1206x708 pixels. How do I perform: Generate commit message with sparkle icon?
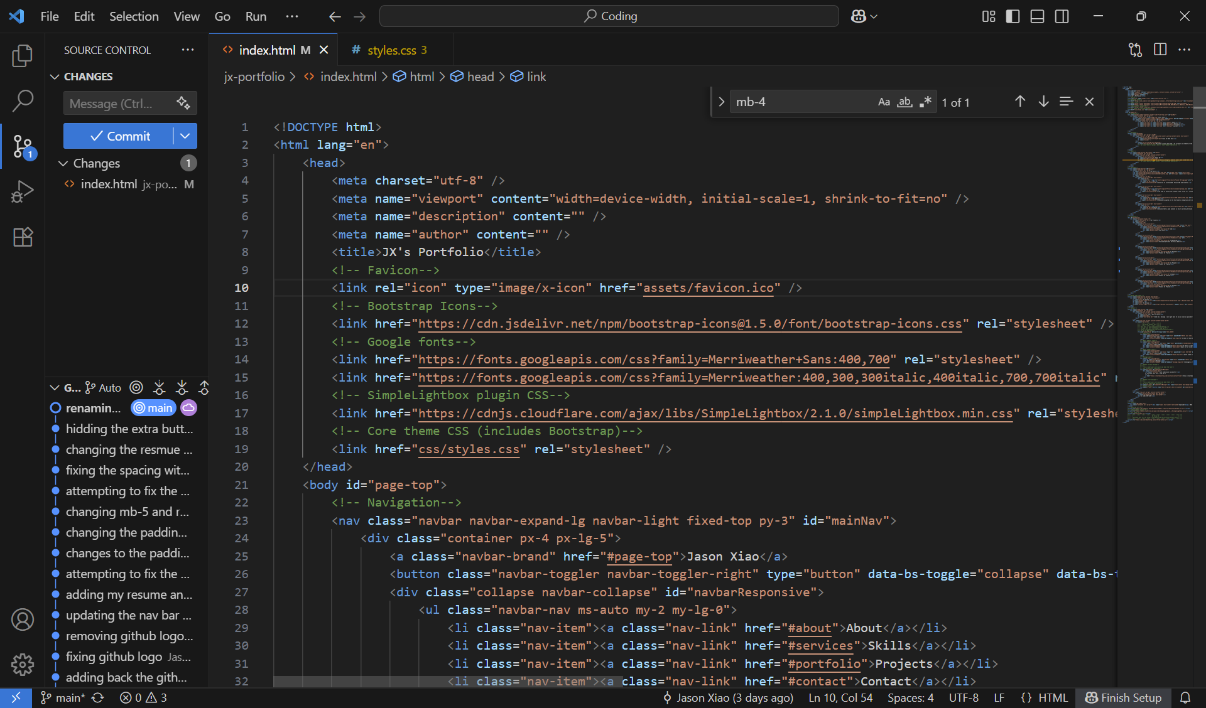(x=183, y=103)
